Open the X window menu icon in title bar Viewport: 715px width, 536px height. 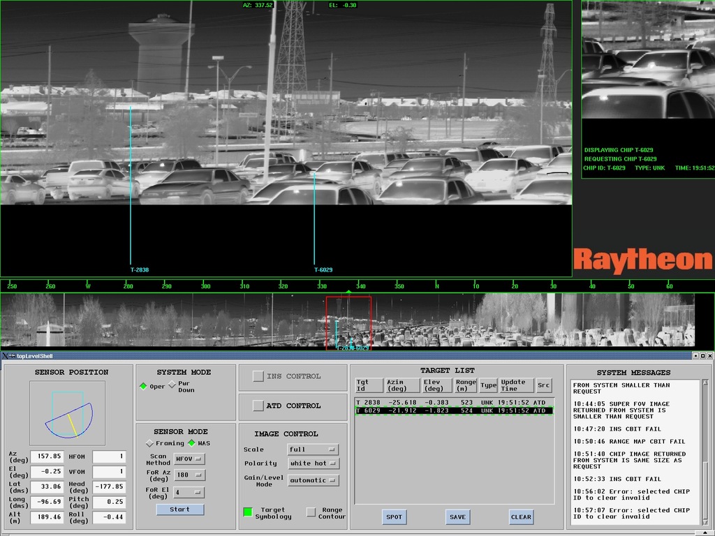(6, 356)
